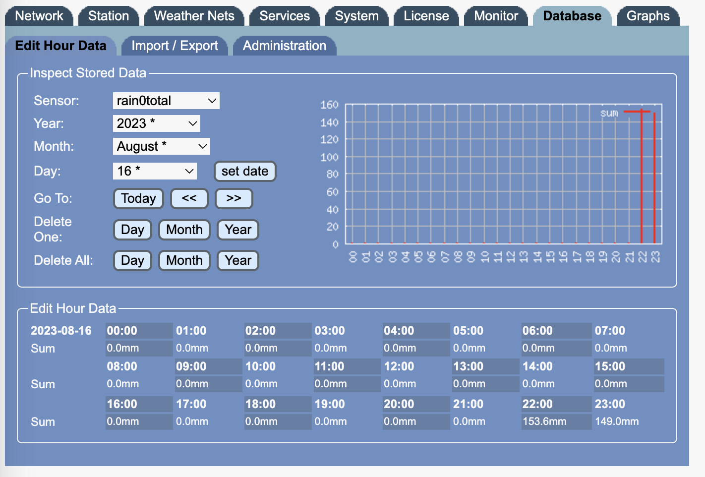Edit the 149.0mm value at 23:00

[629, 421]
